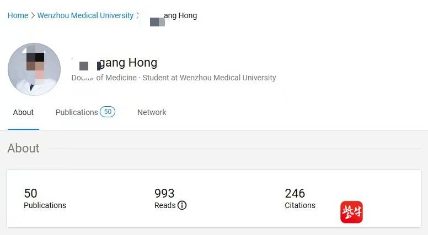Viewport: 428px width, 235px height.
Task: Open the Network tab
Action: [152, 112]
